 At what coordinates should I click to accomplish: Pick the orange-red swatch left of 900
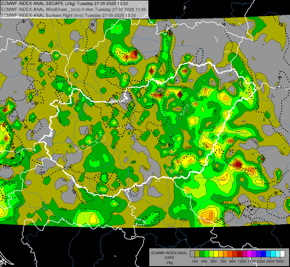230,254
